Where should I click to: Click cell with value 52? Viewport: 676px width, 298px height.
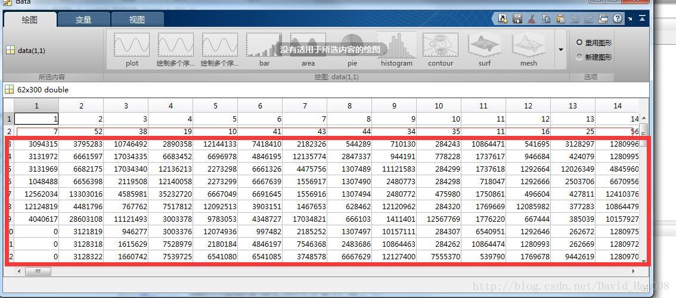81,132
